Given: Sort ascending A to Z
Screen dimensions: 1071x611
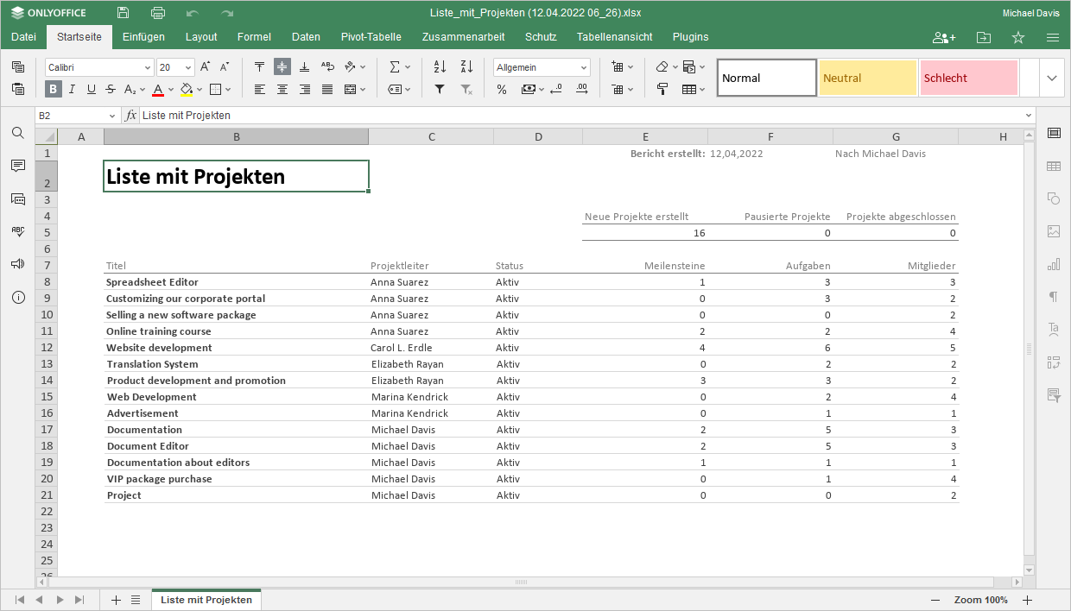Looking at the screenshot, I should (x=440, y=67).
